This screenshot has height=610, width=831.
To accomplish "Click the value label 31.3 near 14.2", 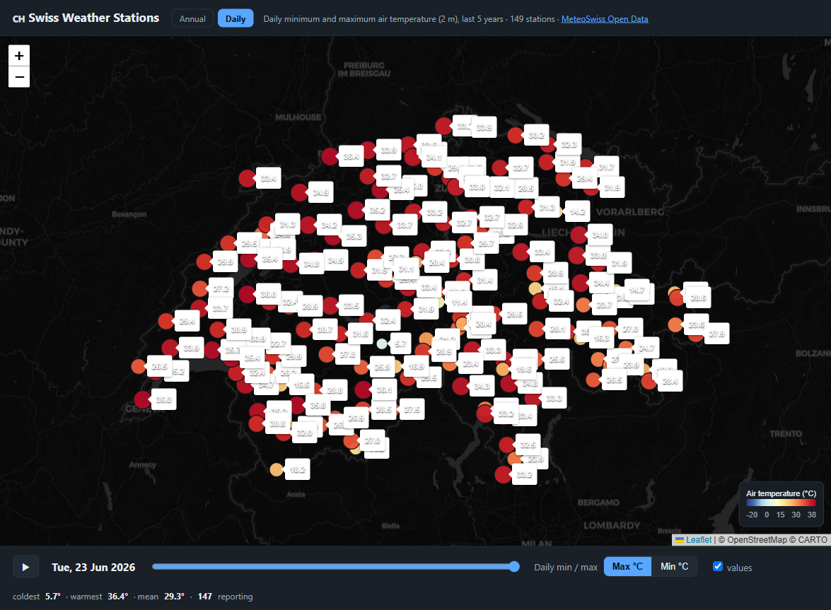I will point(547,207).
